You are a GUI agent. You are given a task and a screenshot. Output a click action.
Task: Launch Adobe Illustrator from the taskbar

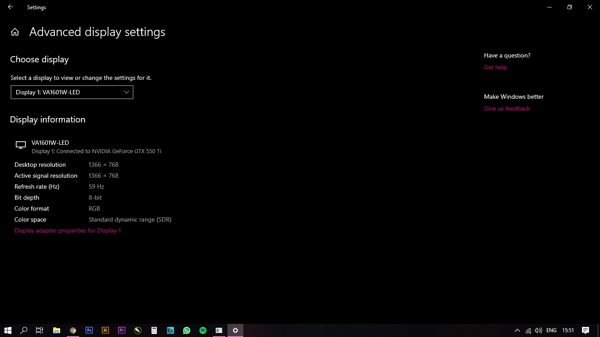[105, 330]
